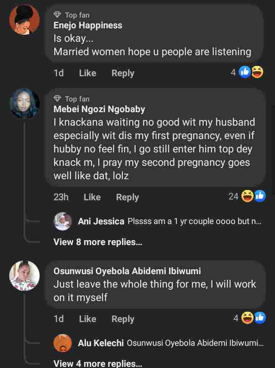
Task: Reply to Enejo Happiness's comment
Action: point(123,73)
